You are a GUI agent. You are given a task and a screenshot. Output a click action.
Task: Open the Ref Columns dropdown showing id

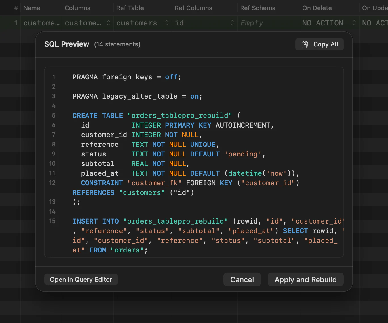pyautogui.click(x=232, y=23)
